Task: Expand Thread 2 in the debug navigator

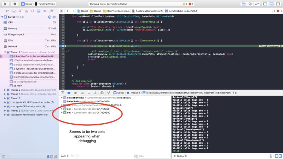Action: point(5,90)
